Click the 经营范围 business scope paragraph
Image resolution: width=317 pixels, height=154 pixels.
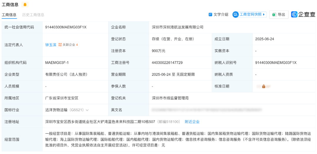[178, 139]
